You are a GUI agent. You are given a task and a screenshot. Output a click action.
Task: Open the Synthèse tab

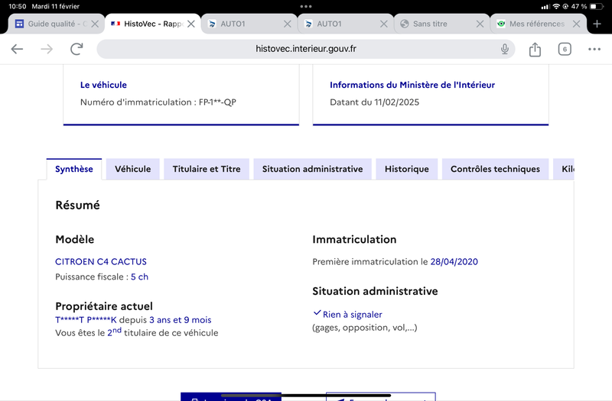(x=73, y=169)
